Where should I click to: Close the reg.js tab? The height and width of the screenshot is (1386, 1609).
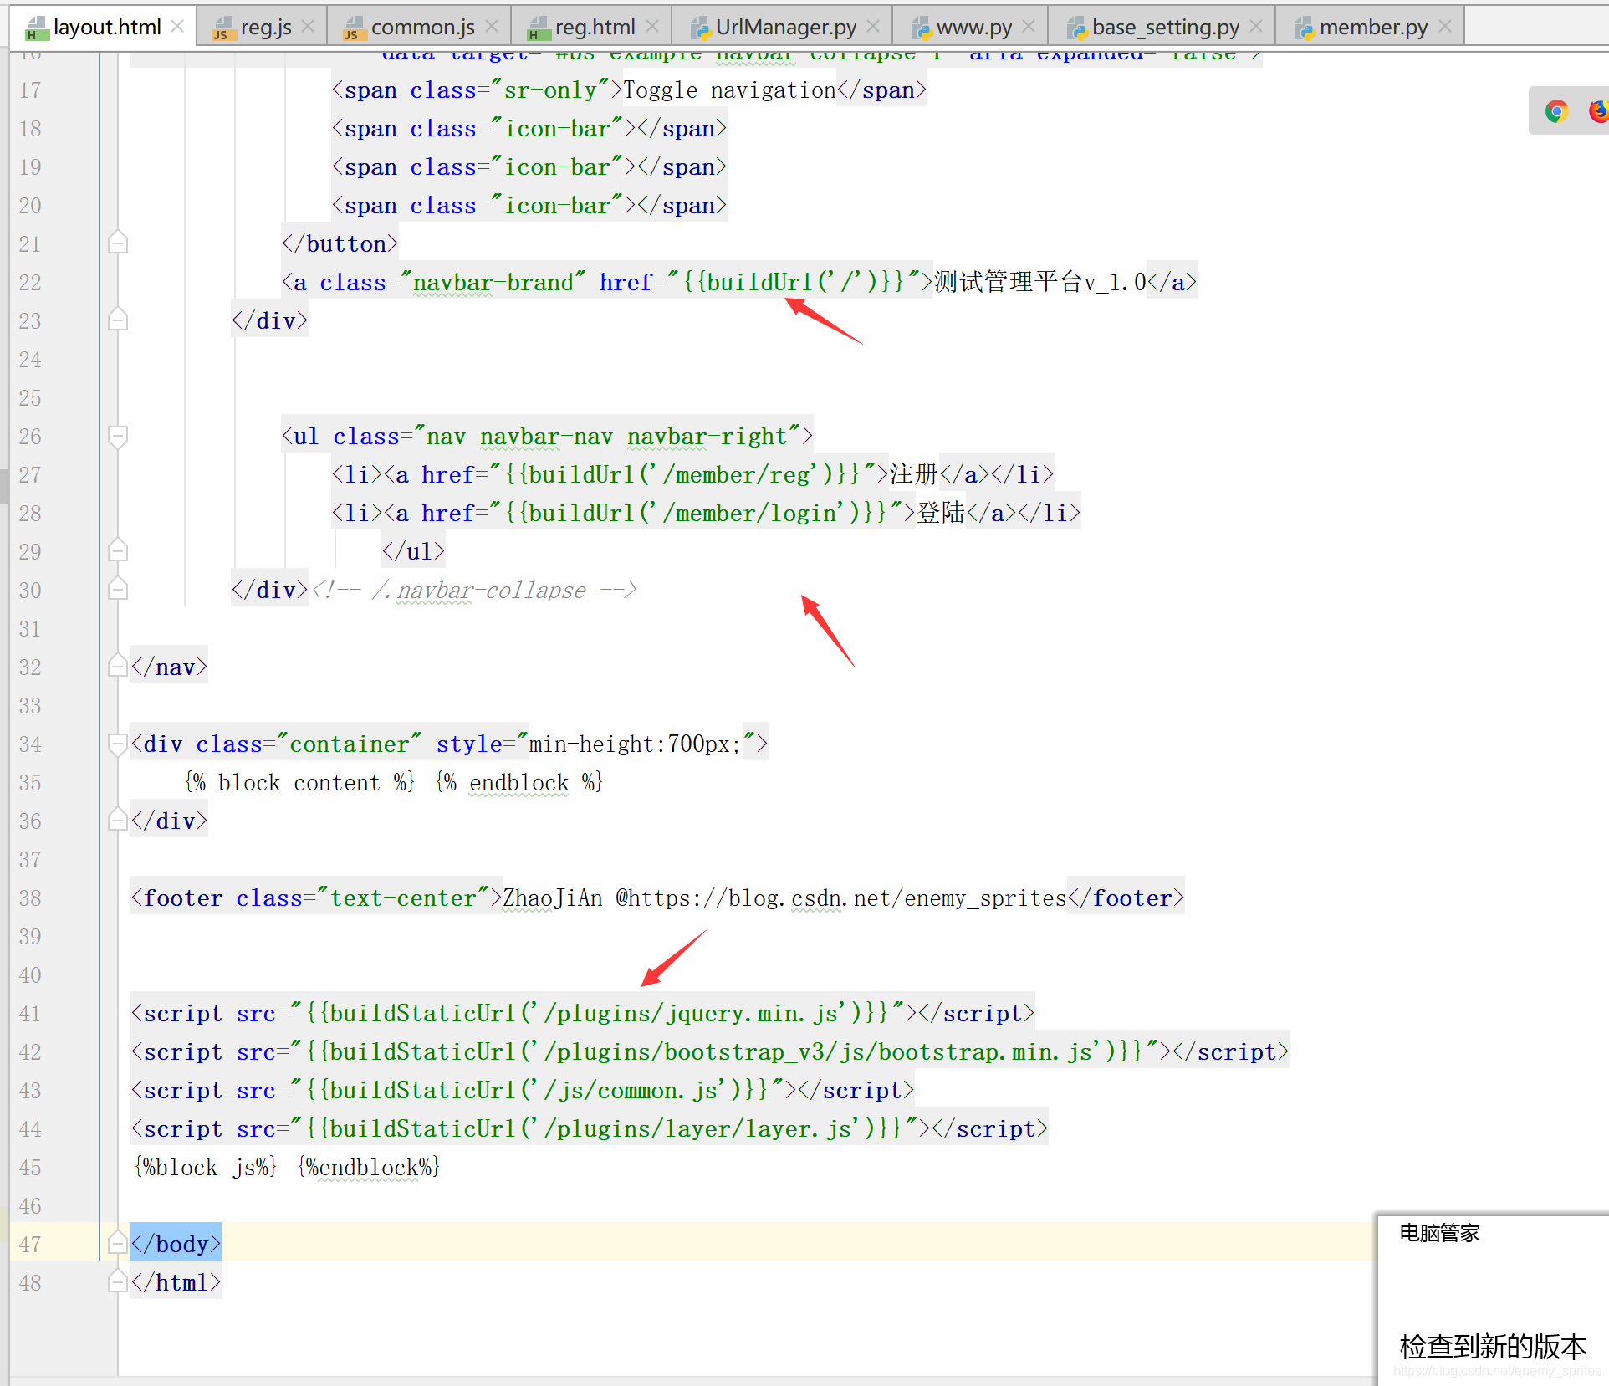(308, 27)
